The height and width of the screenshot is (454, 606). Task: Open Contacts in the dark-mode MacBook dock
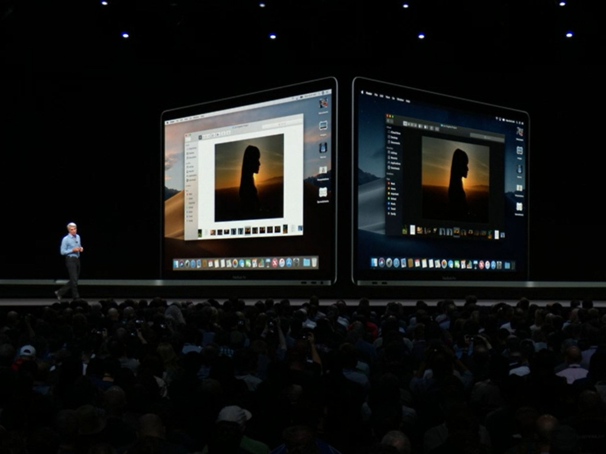pos(411,263)
